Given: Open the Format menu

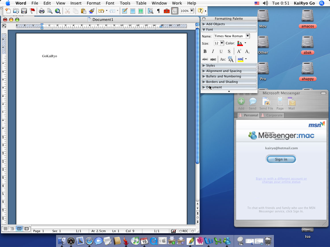Looking at the screenshot, I should pos(94,3).
